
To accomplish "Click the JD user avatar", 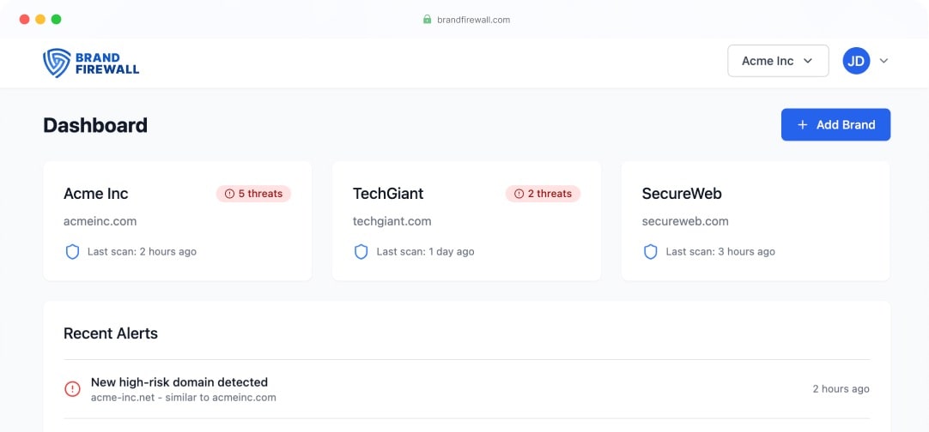I will [x=856, y=61].
